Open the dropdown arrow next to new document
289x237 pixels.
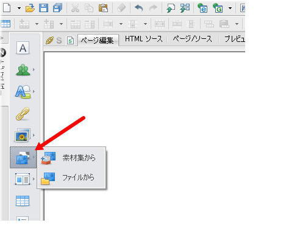pyautogui.click(x=19, y=9)
